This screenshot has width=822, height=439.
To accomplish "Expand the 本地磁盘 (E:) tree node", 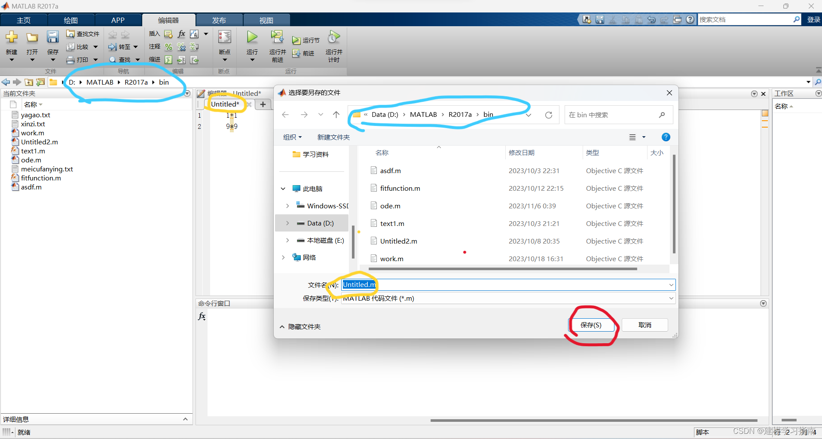I will pos(287,241).
